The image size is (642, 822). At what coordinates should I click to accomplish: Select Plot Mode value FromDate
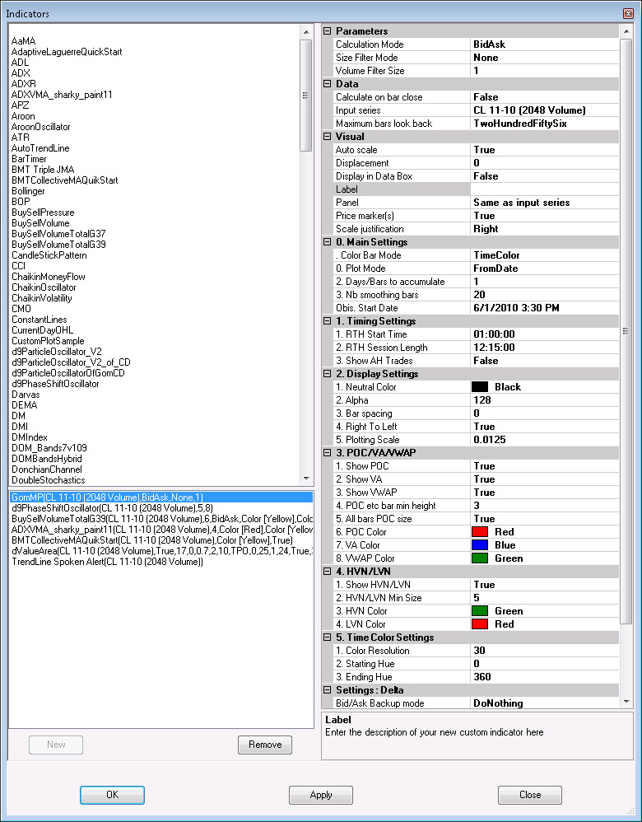coord(545,269)
